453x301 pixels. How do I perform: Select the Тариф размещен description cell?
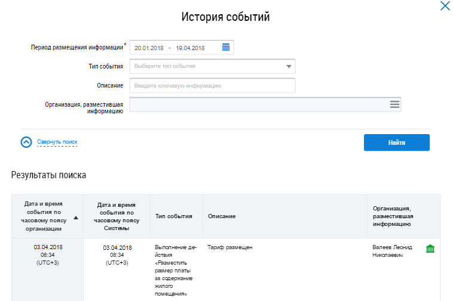point(230,247)
